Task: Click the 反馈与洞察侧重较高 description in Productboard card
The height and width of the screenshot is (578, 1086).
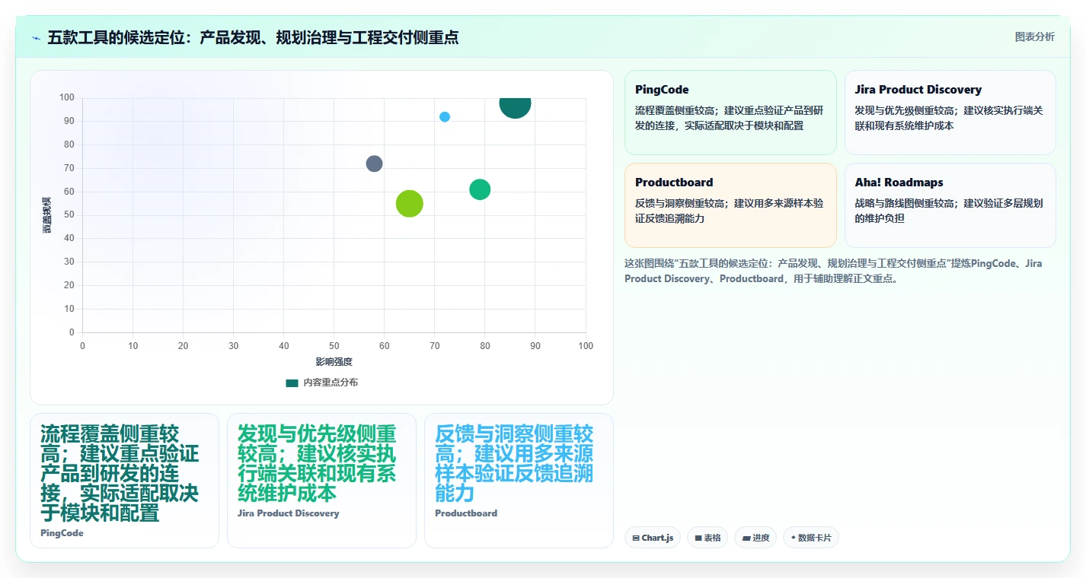Action: coord(730,211)
